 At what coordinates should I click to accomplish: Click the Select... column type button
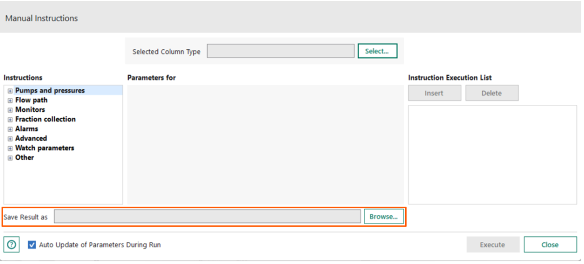click(377, 51)
